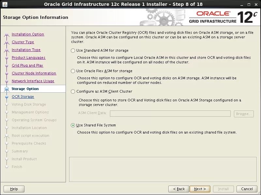Select Use Oracle Flex ASM for storage
The height and width of the screenshot is (195, 261).
[x=73, y=71]
